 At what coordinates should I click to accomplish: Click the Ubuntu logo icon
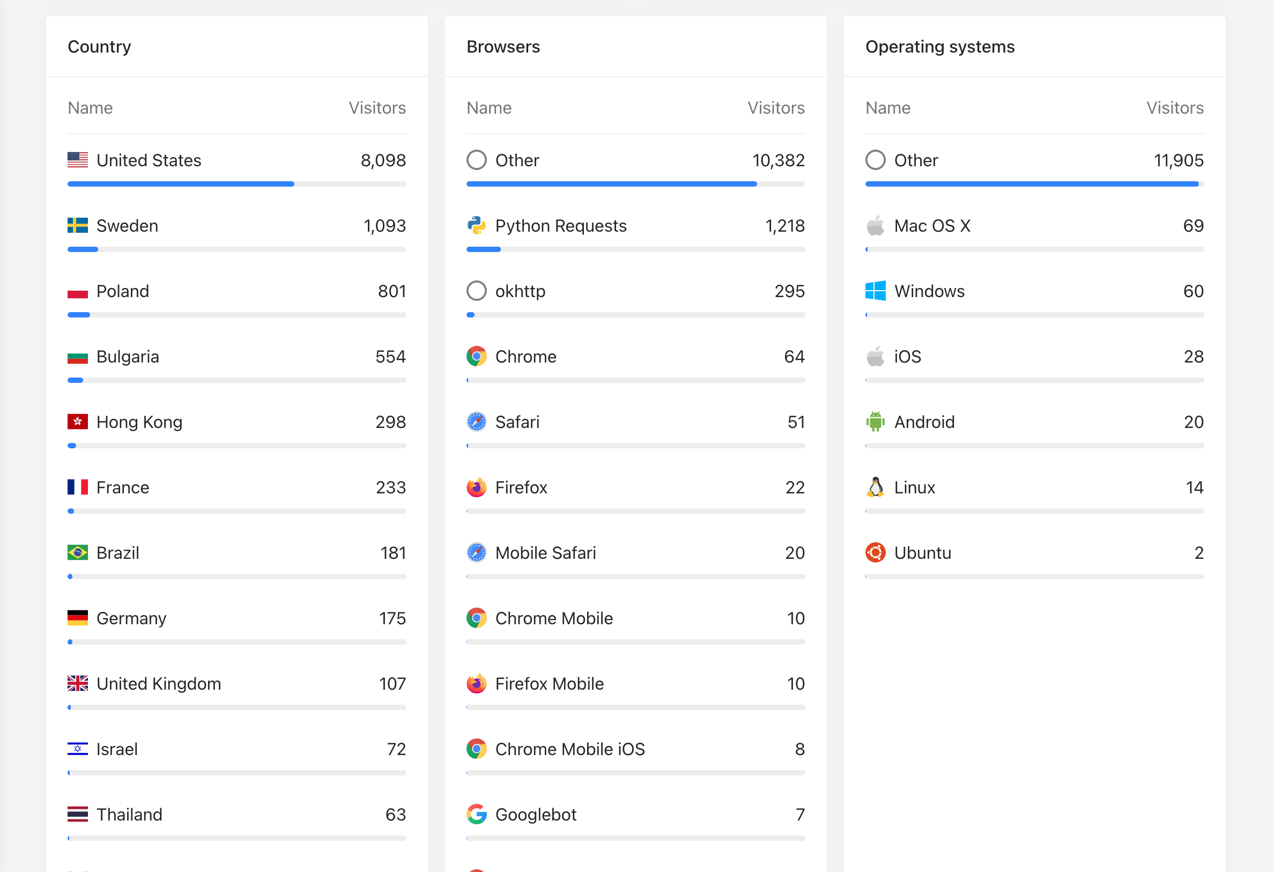(x=876, y=552)
